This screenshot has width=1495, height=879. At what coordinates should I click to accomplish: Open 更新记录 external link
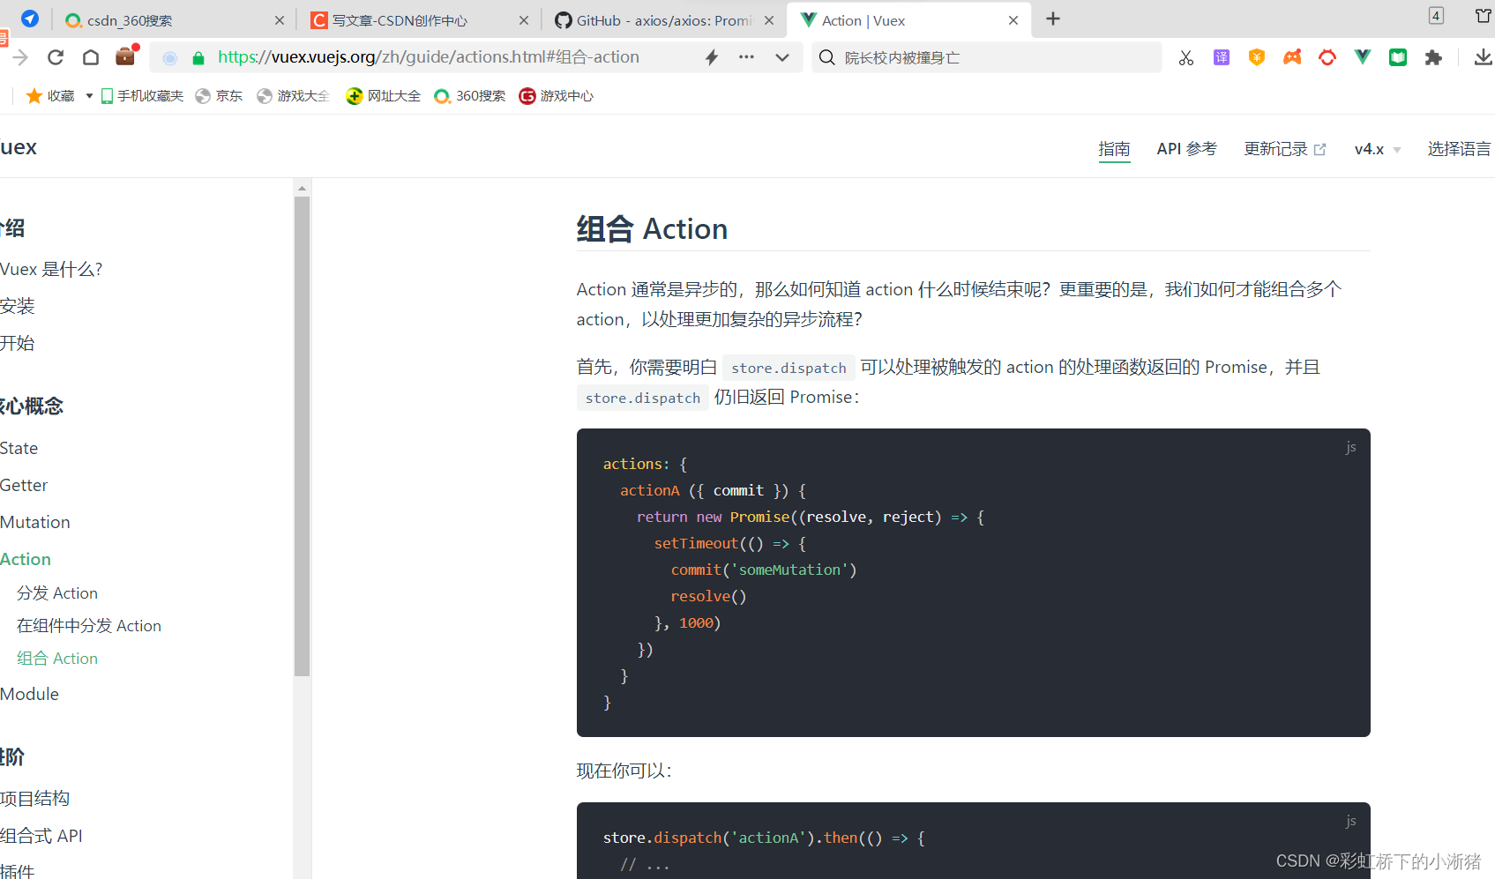coord(1284,149)
